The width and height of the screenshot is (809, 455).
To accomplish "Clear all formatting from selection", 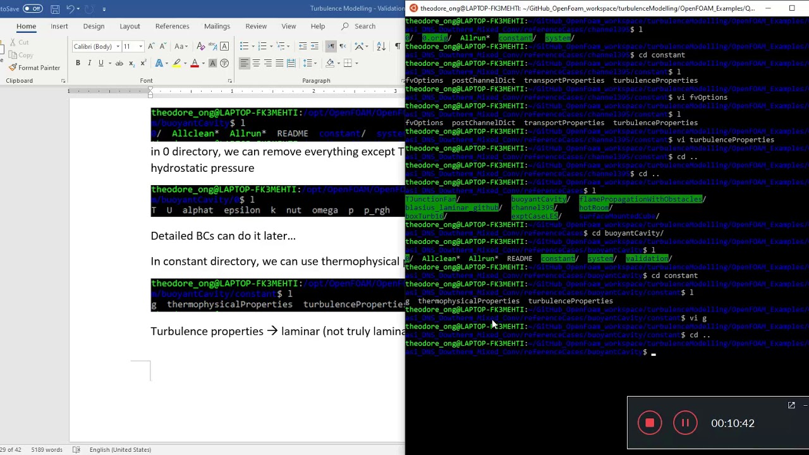I will (x=201, y=46).
